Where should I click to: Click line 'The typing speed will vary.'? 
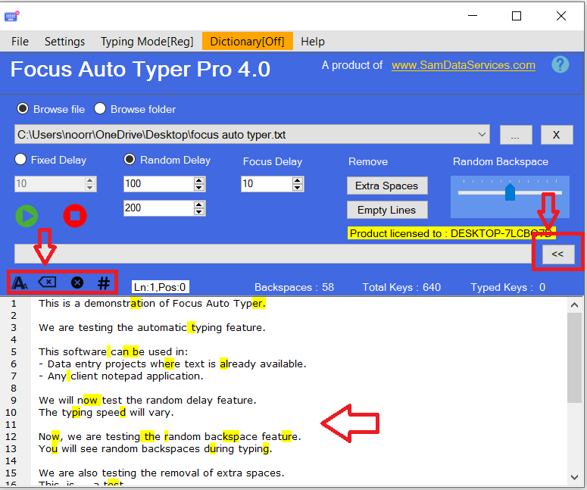tap(106, 412)
